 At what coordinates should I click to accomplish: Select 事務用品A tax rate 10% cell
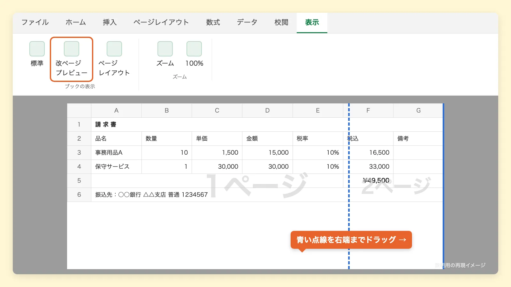(x=318, y=152)
